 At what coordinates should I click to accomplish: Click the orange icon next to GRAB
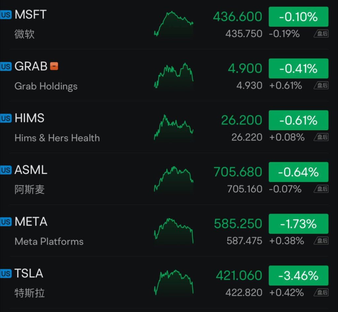pos(54,66)
